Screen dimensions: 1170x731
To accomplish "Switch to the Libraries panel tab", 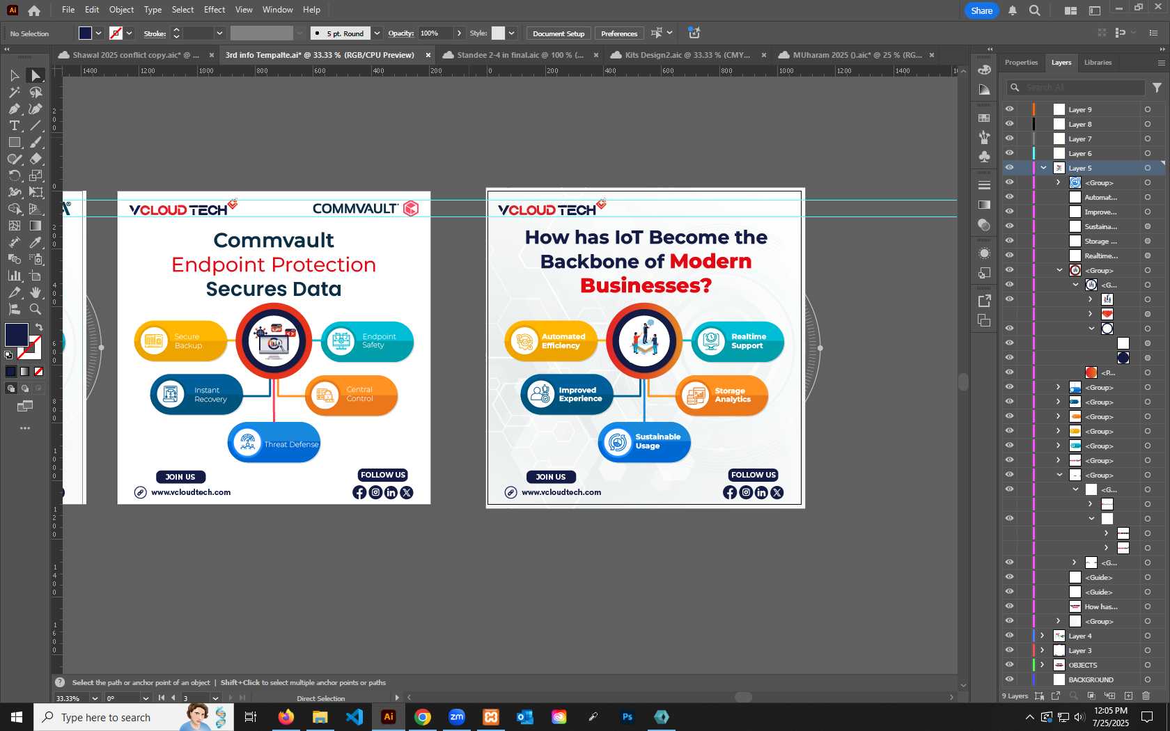I will pos(1098,63).
